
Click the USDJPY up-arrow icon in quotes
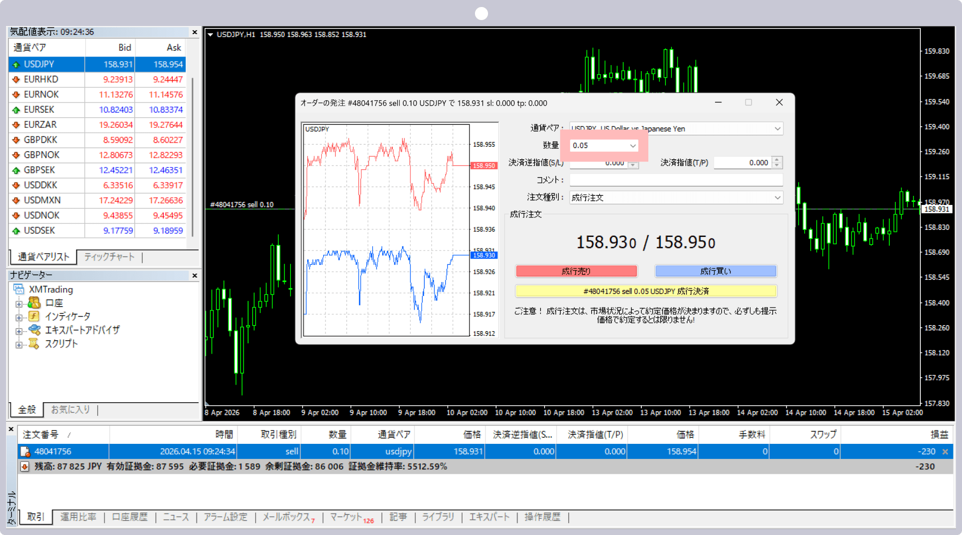pyautogui.click(x=16, y=65)
